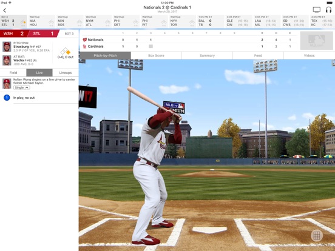
Task: Tap Wacha batter name
Action: [x=19, y=60]
